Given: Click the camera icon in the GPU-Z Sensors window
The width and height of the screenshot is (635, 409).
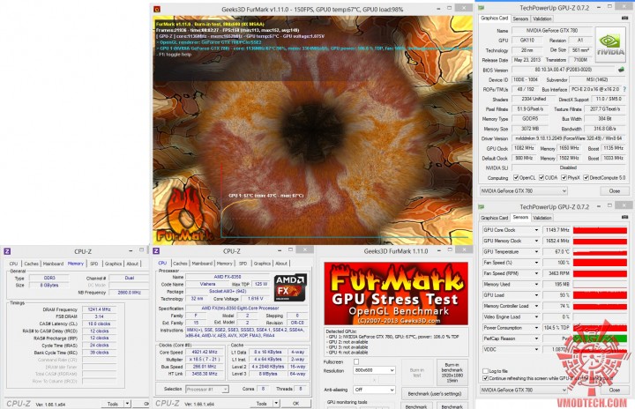Looking at the screenshot, I should pos(624,218).
